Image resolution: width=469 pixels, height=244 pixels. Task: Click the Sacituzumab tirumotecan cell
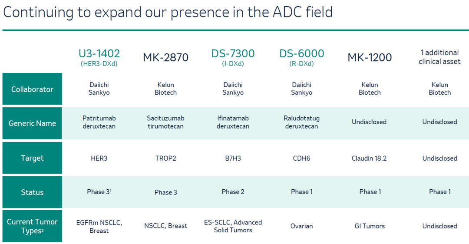coord(165,122)
